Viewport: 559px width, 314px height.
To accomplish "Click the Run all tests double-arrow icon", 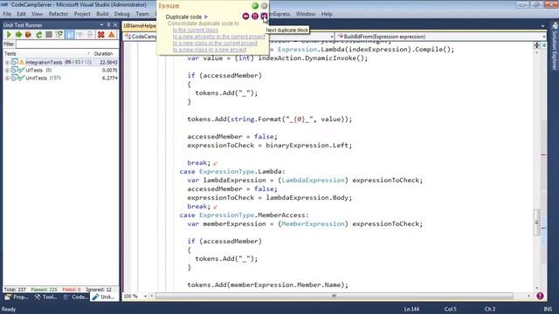I will click(18, 35).
